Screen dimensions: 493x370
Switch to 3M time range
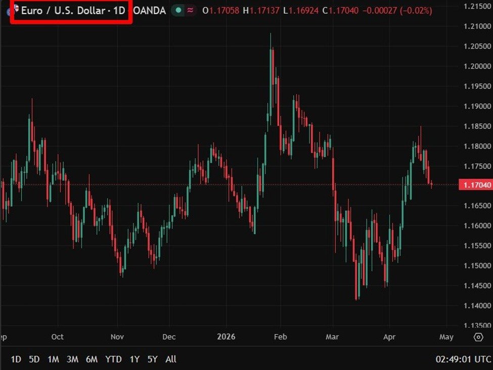(x=72, y=359)
